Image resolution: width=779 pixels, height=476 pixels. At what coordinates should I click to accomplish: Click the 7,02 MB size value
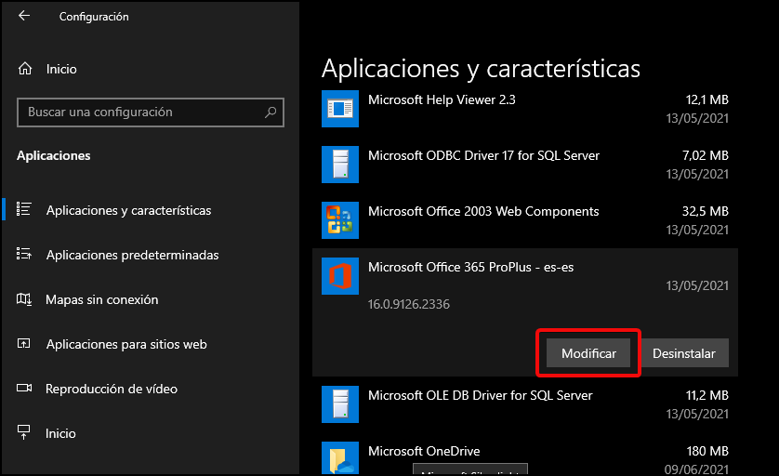[706, 155]
